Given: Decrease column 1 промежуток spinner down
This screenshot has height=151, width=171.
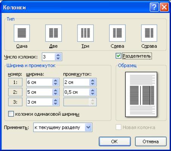Looking at the screenshot, I should [93, 84].
